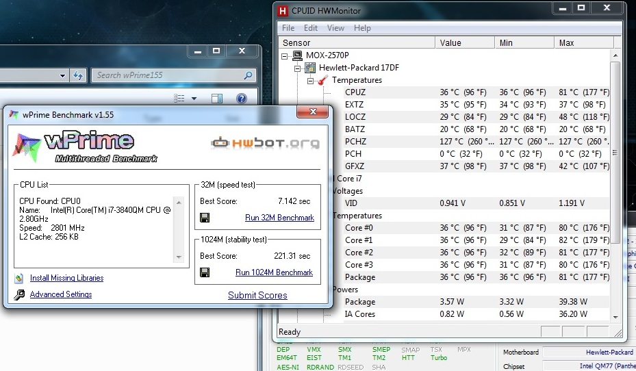Click the Advanced Settings wrench icon

(19, 295)
